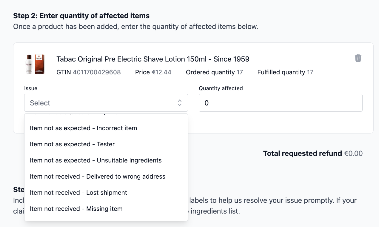Choose Item not received - Delivered to wrong address

pos(106,177)
